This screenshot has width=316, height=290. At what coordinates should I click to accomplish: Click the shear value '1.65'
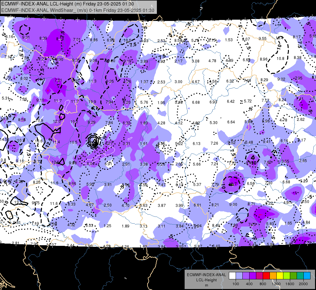[x=288, y=223]
